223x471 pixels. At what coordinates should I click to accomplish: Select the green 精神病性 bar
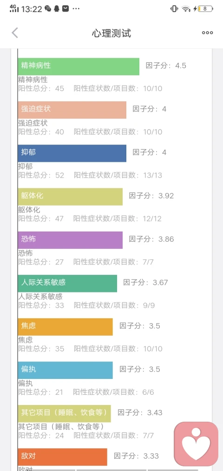[x=79, y=66]
